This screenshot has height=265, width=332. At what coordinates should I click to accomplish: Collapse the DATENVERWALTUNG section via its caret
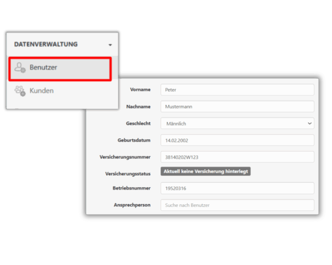point(110,45)
